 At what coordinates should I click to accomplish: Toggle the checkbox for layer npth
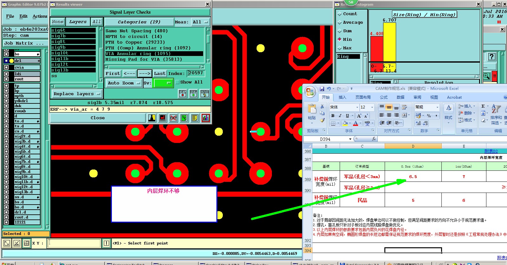click(x=6, y=96)
